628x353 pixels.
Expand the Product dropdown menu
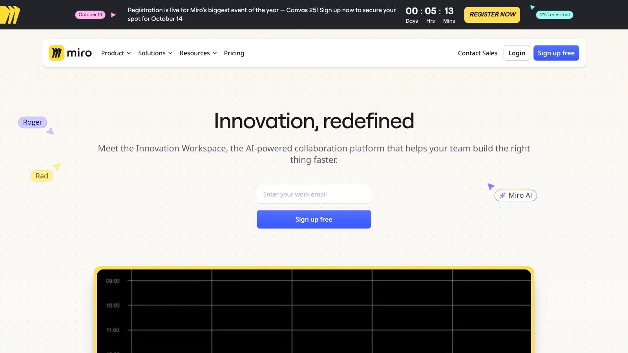116,53
